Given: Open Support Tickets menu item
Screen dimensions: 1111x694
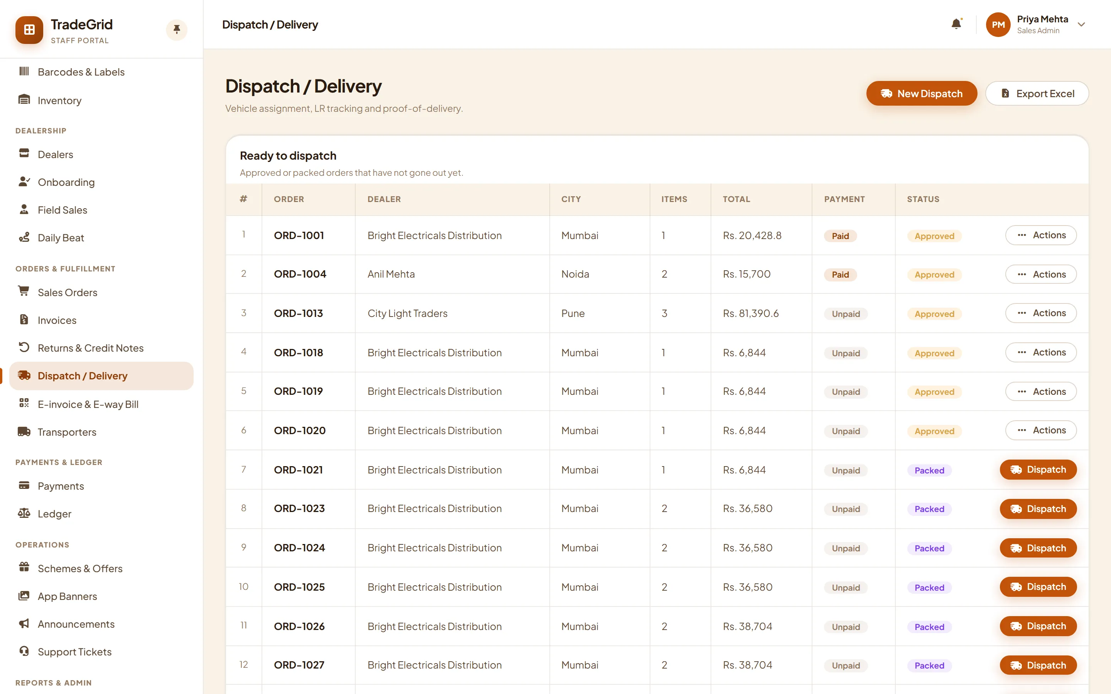Looking at the screenshot, I should pyautogui.click(x=101, y=652).
